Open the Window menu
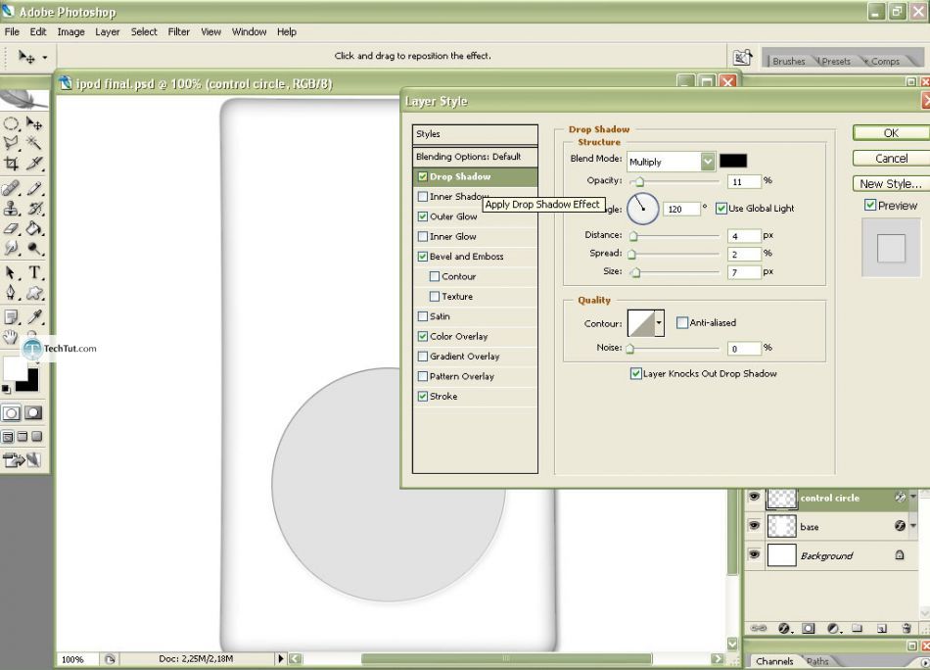This screenshot has height=670, width=930. (249, 32)
